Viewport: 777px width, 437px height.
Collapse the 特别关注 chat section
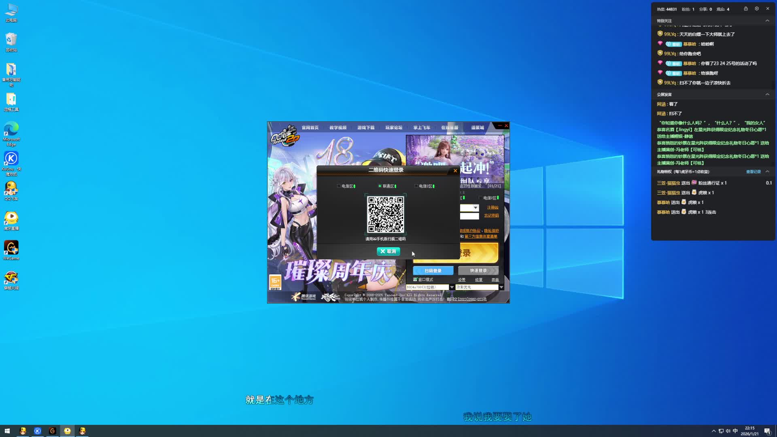click(x=767, y=21)
